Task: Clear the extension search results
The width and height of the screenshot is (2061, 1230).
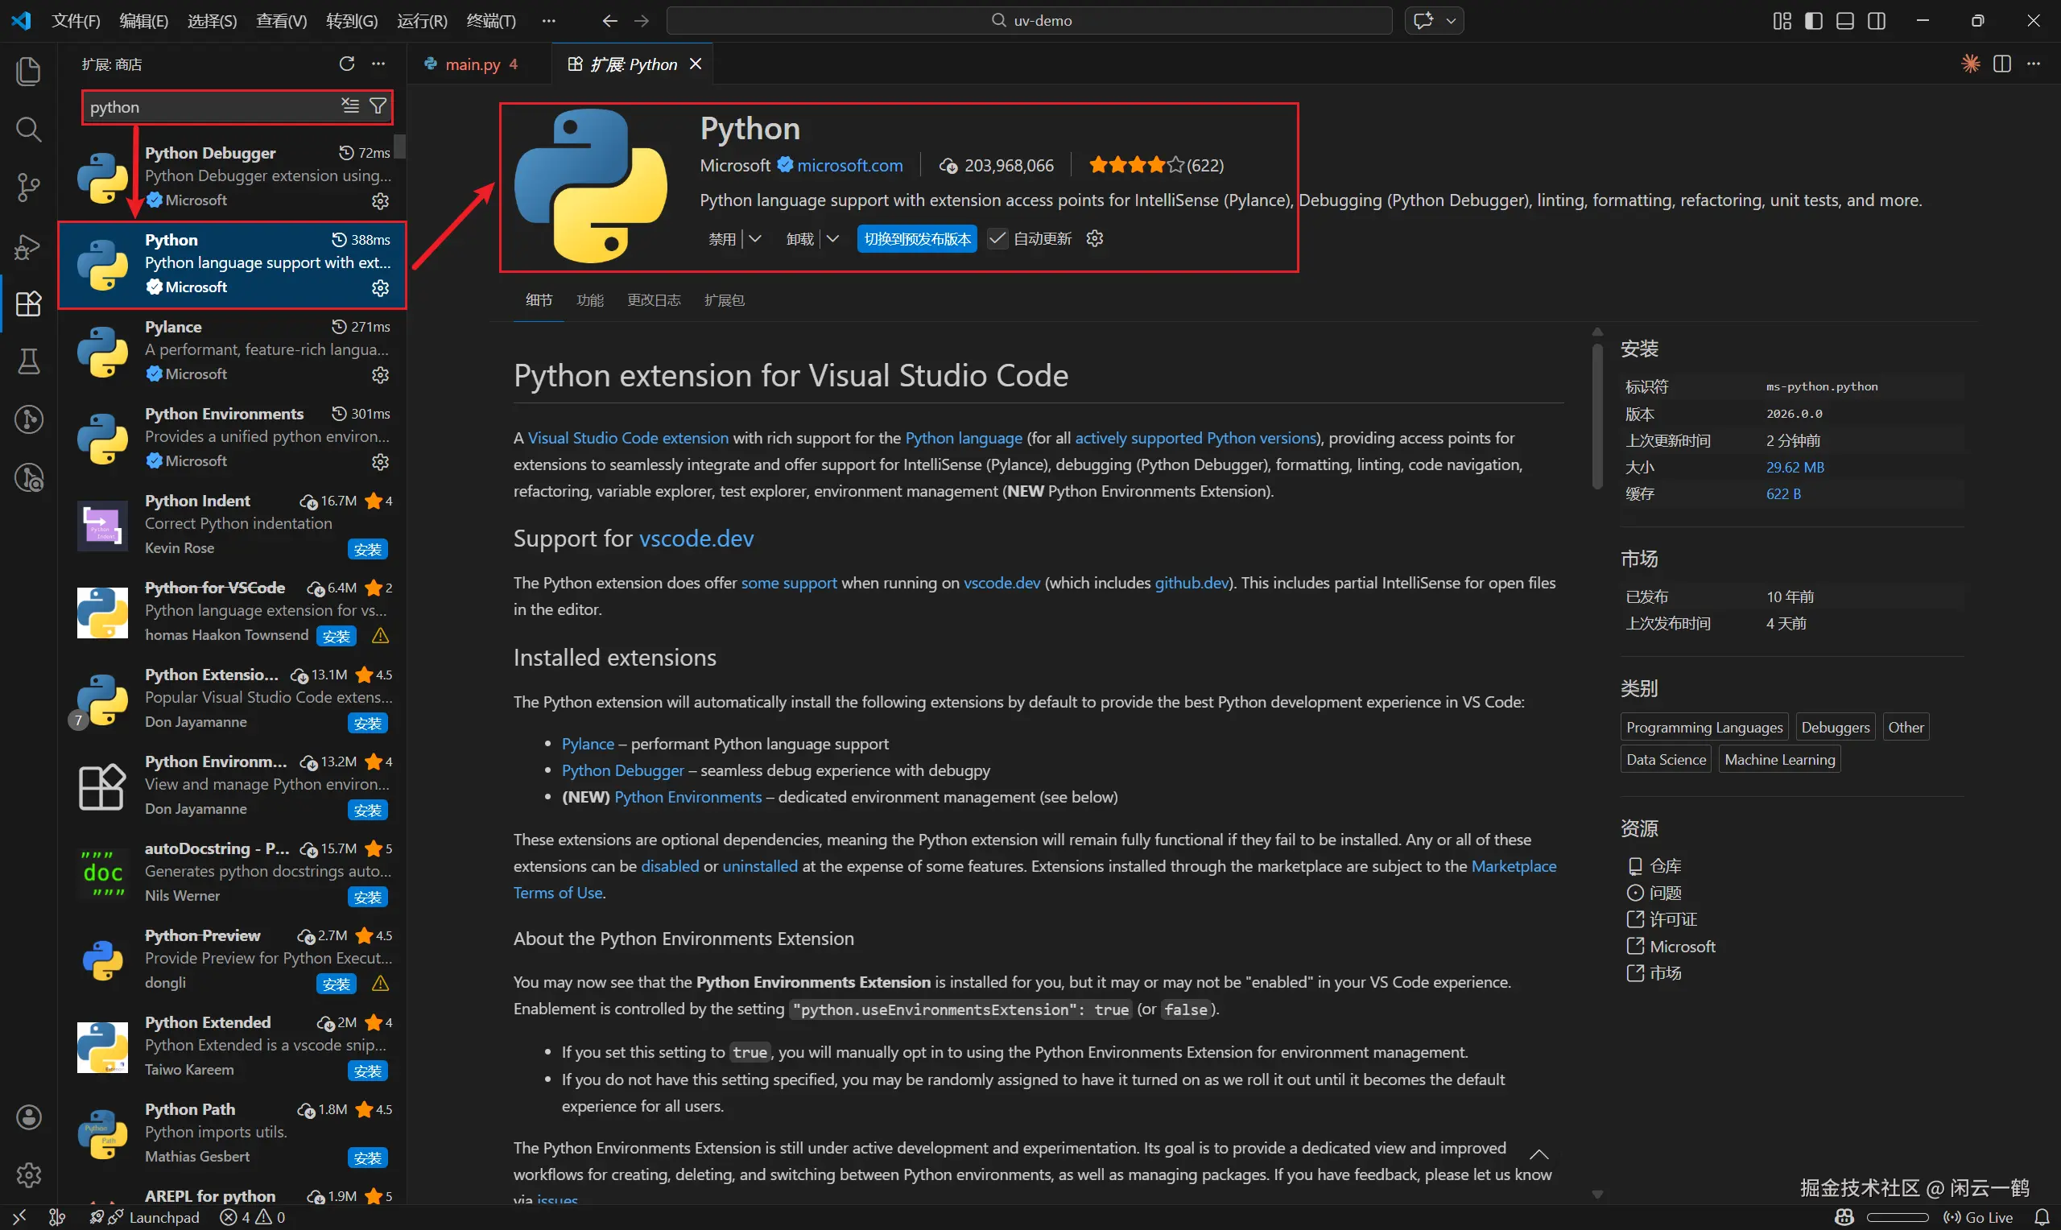Action: pyautogui.click(x=350, y=106)
